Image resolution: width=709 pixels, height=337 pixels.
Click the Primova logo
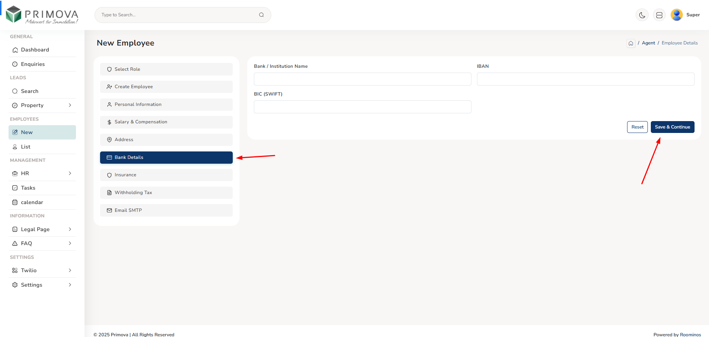pos(42,15)
